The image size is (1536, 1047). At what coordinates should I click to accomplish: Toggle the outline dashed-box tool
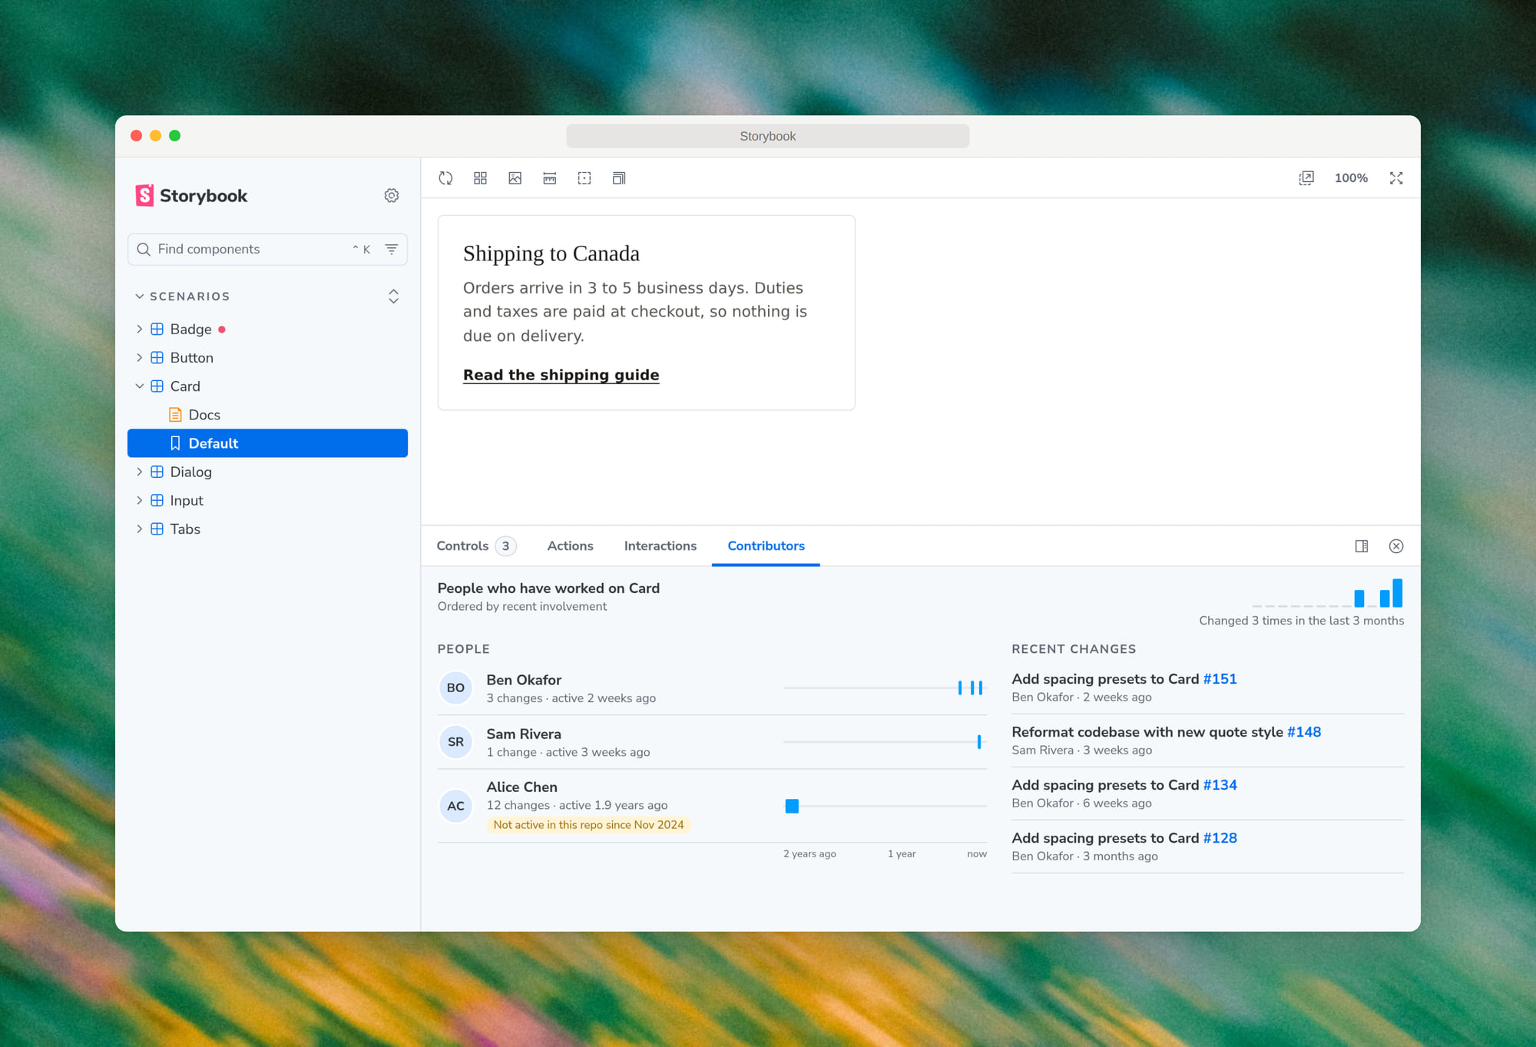[x=584, y=178]
